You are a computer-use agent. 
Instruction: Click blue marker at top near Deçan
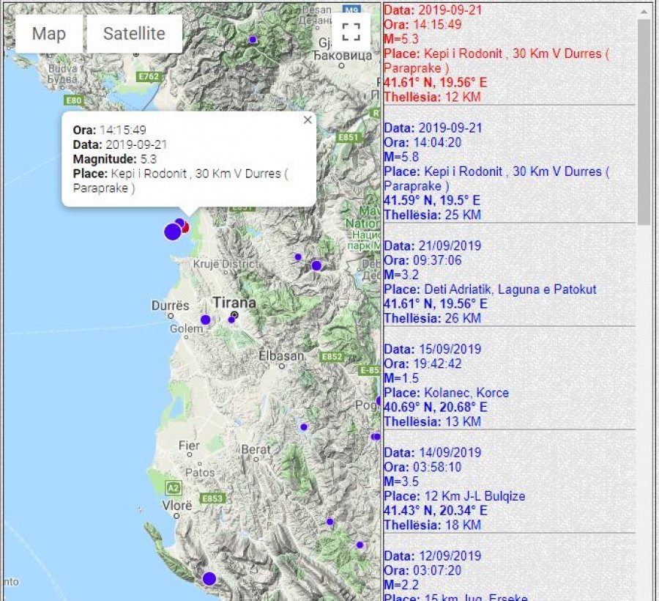coord(253,40)
